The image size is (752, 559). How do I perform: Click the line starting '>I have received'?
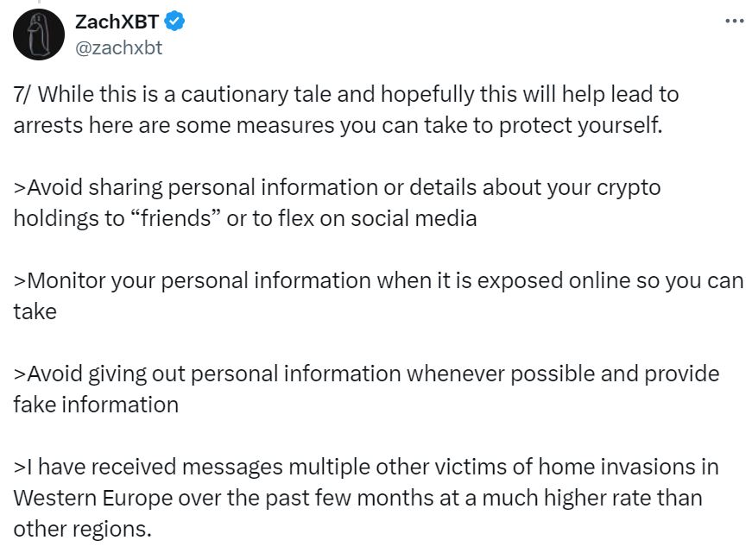click(366, 467)
